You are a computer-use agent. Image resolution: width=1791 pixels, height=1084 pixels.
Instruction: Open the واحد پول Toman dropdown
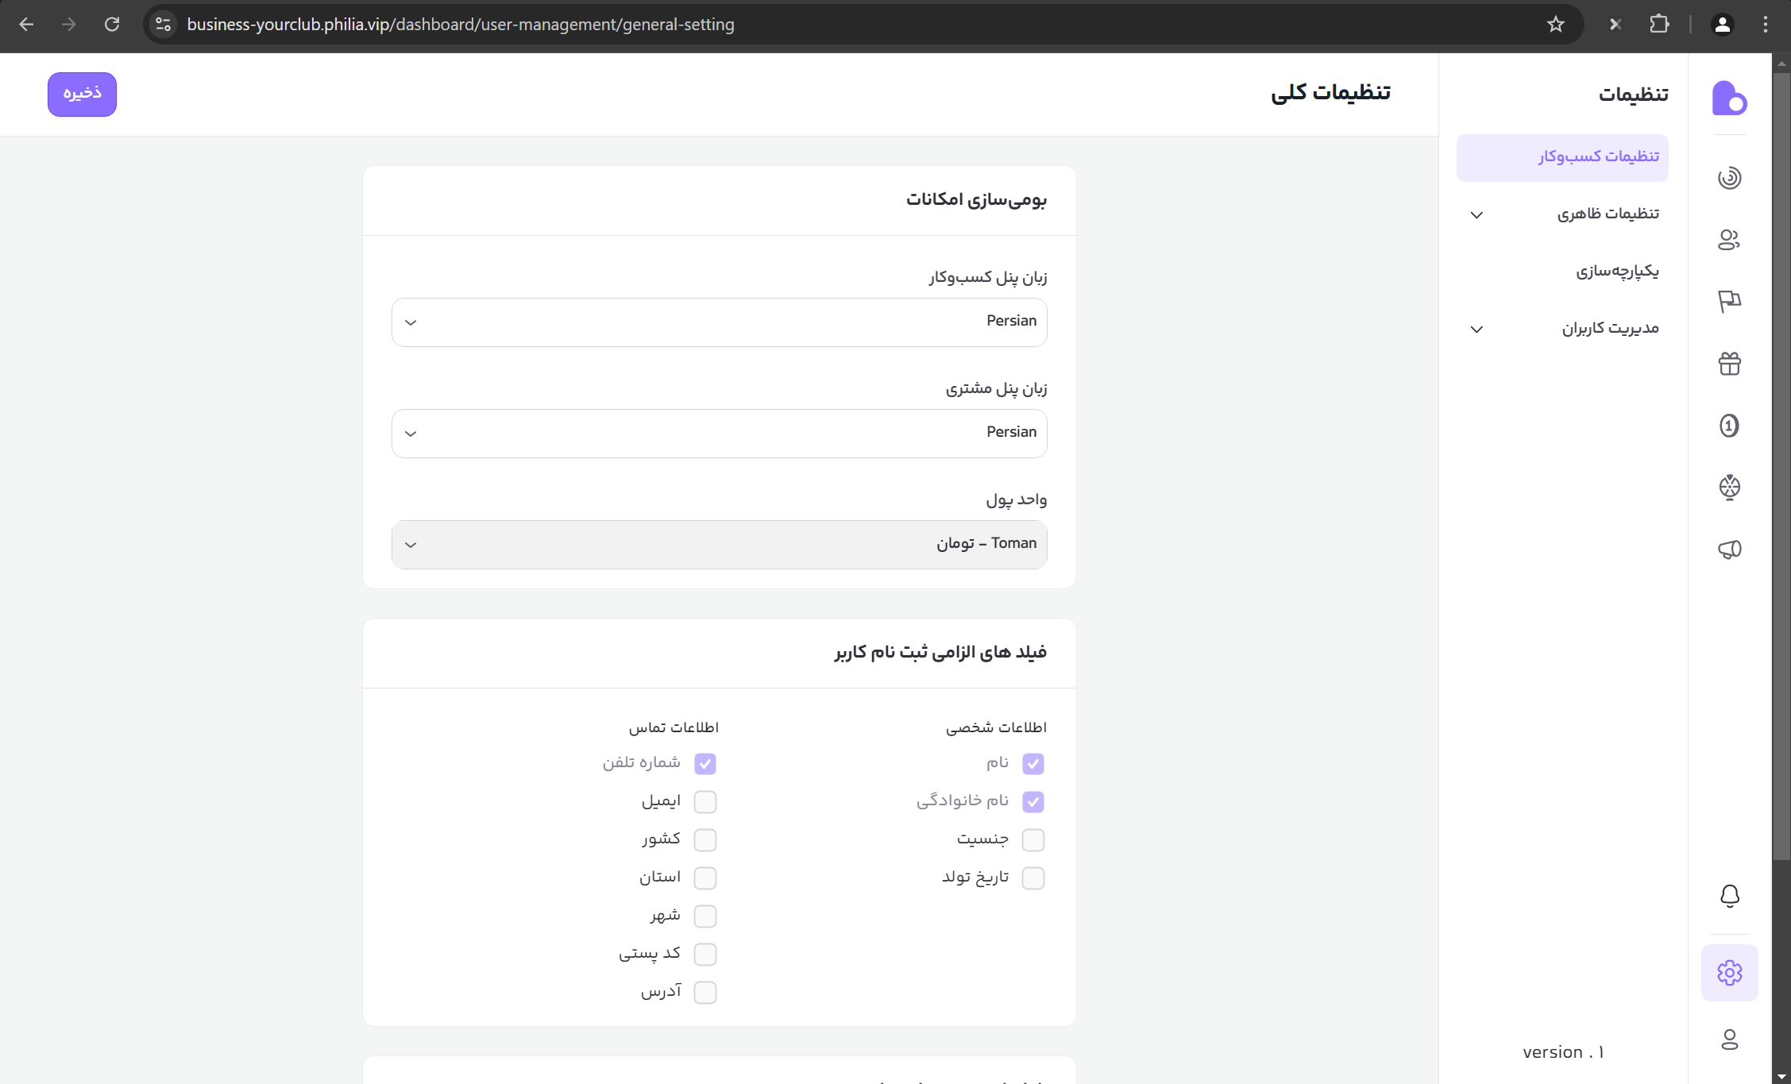[719, 545]
